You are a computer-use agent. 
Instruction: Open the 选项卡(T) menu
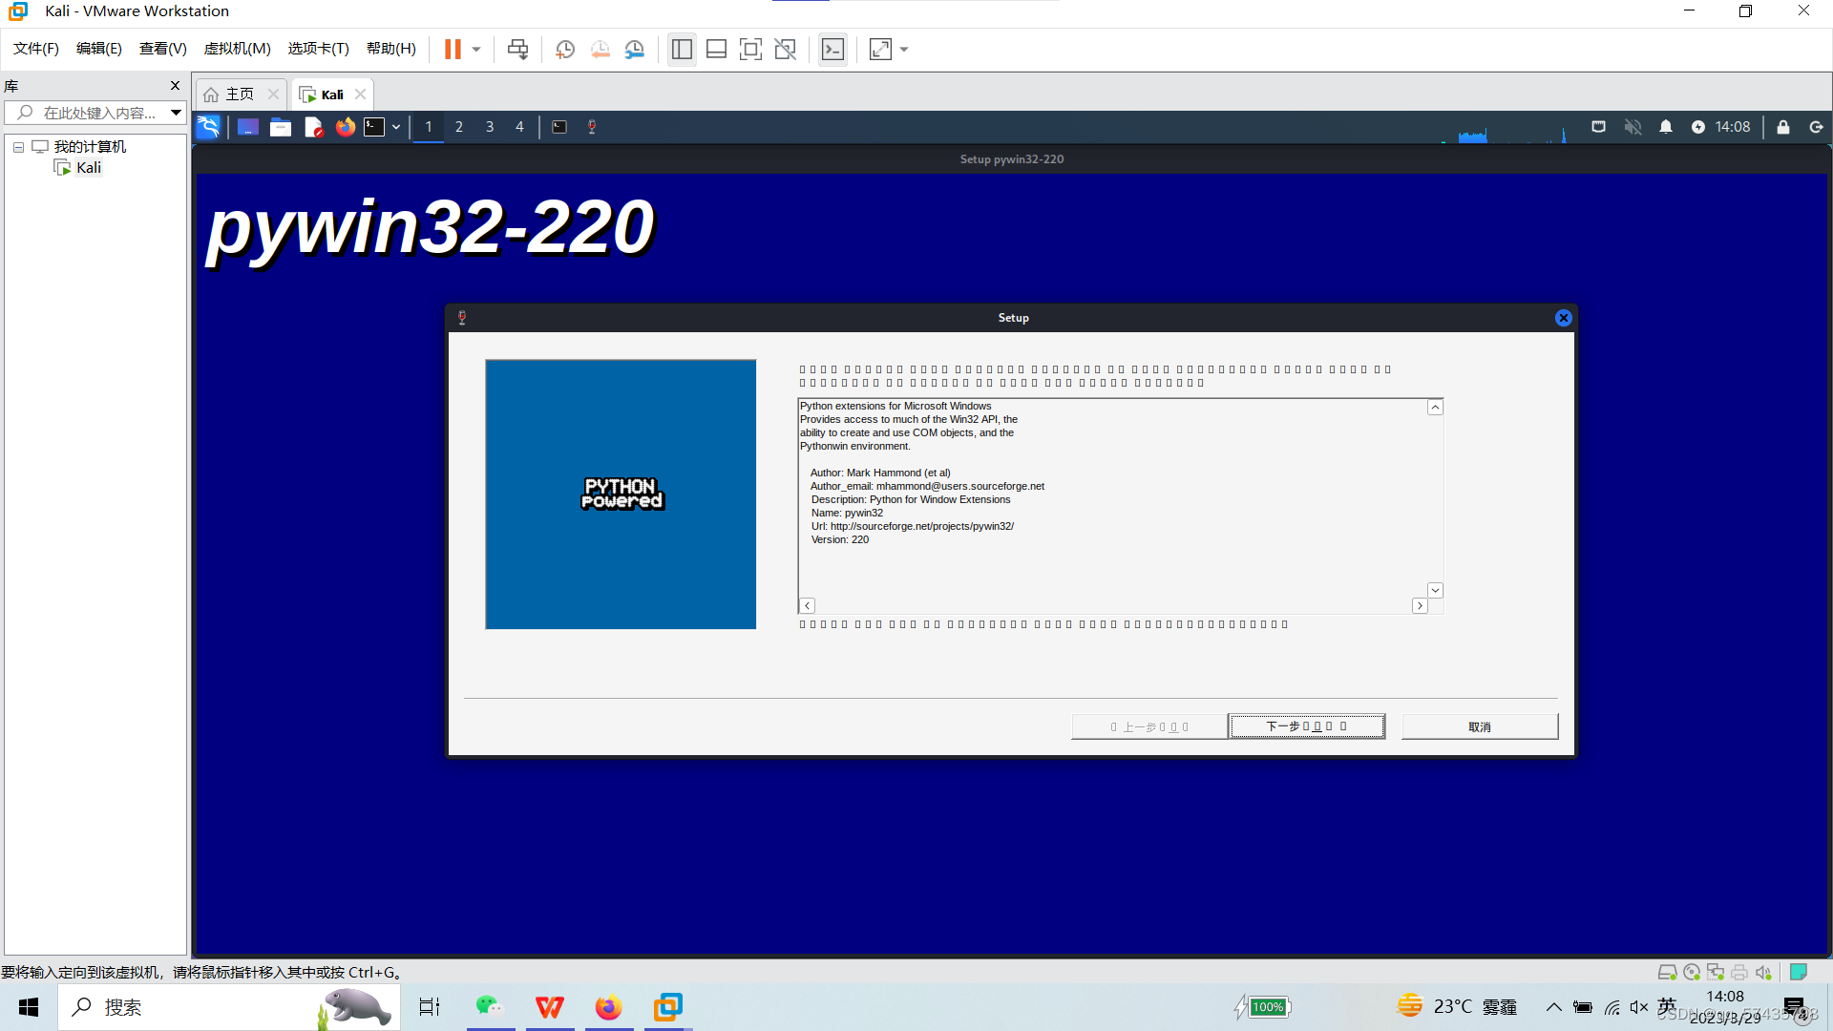[319, 49]
